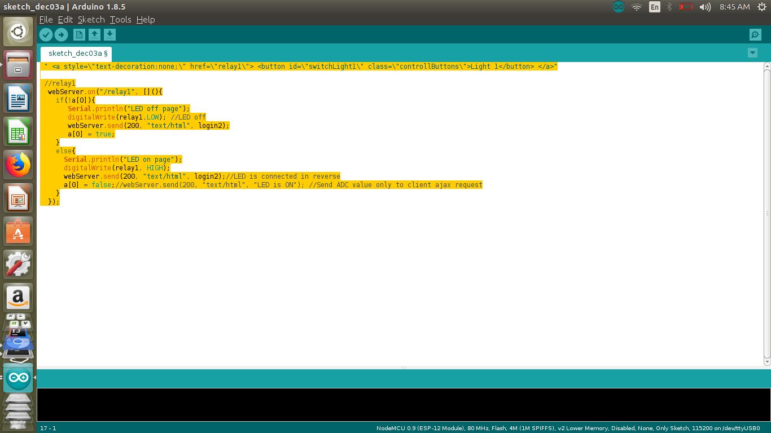Click Serial.println("LED on page") line
Image resolution: width=771 pixels, height=433 pixels.
pos(123,159)
